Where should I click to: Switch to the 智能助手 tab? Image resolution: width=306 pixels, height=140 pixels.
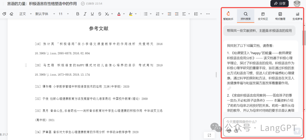pos(228,16)
